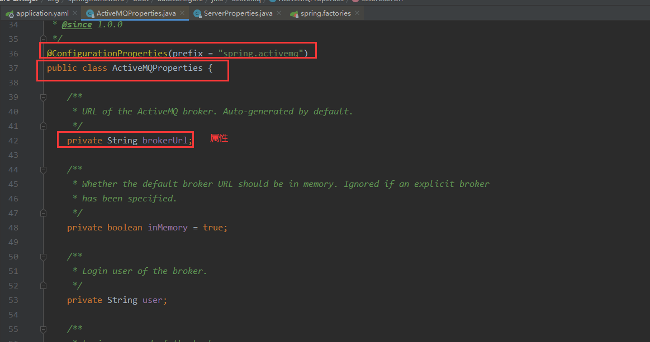Place the caret on the brokerUrl field
The width and height of the screenshot is (650, 342).
tap(165, 141)
